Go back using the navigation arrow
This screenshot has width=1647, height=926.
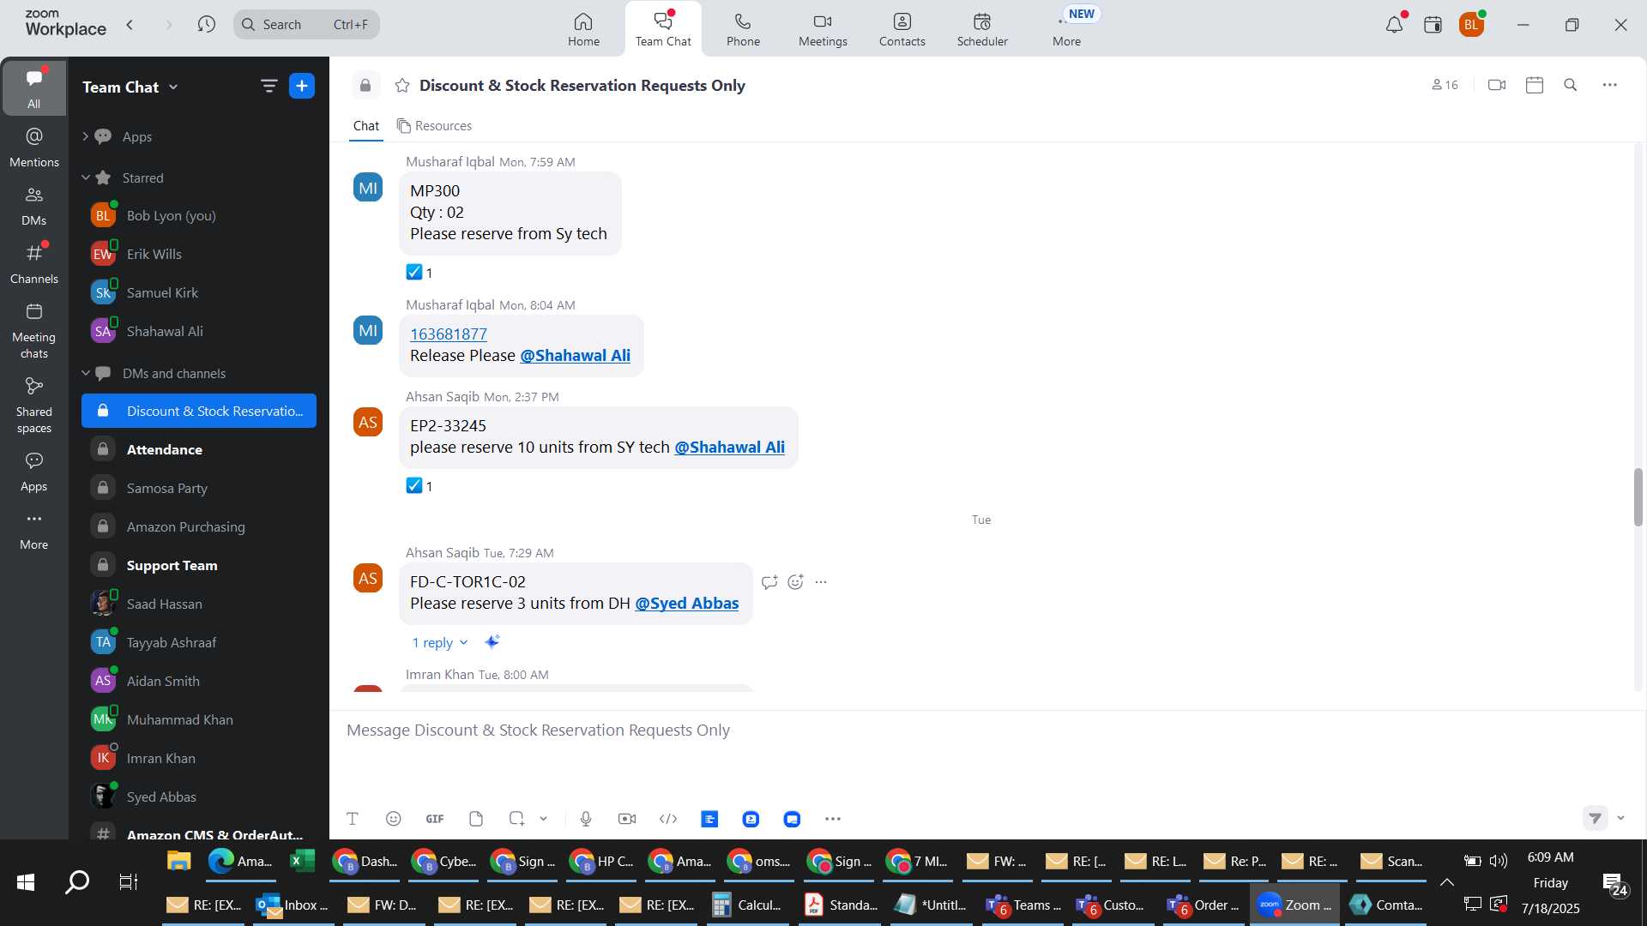click(x=130, y=24)
